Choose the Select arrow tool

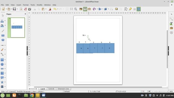(x=3, y=15)
